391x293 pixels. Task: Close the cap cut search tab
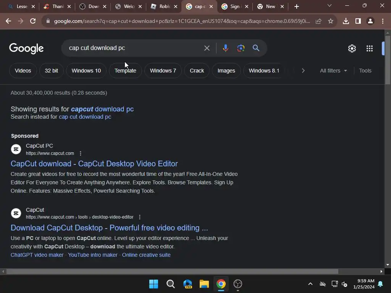tap(211, 6)
